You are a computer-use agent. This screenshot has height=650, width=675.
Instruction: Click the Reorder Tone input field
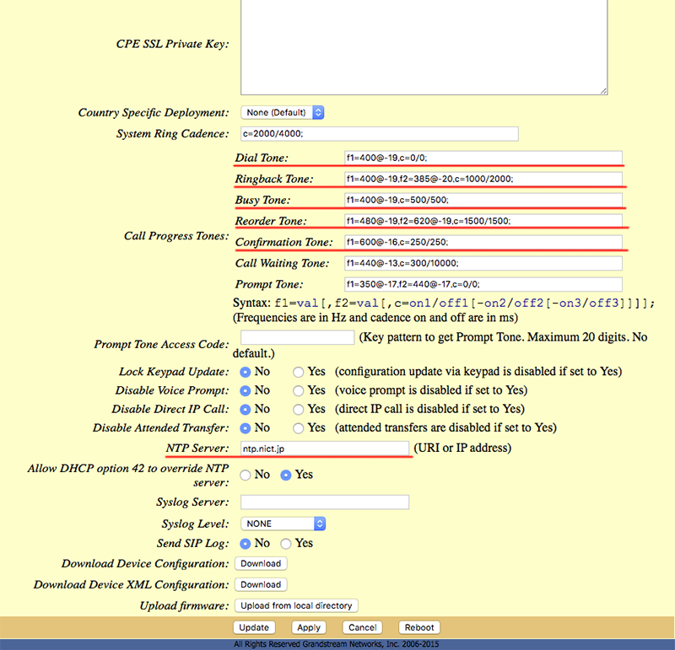pyautogui.click(x=483, y=221)
